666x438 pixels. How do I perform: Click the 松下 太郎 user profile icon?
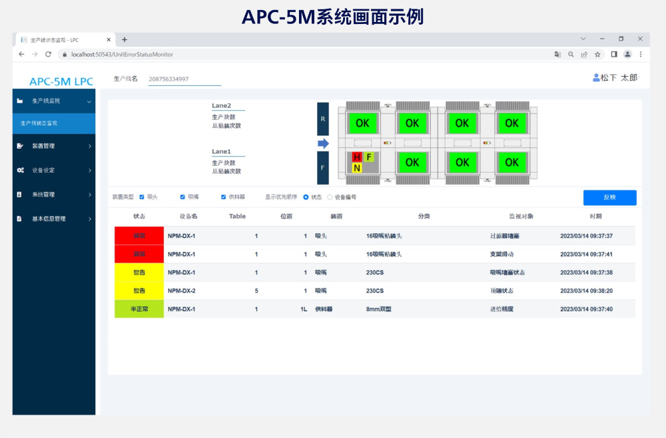596,78
